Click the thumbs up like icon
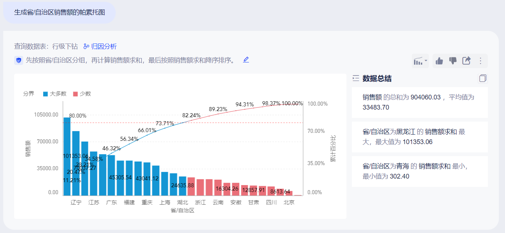The width and height of the screenshot is (505, 233). pos(439,61)
